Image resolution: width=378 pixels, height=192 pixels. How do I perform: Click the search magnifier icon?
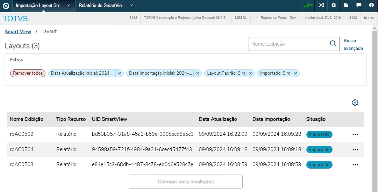[333, 44]
